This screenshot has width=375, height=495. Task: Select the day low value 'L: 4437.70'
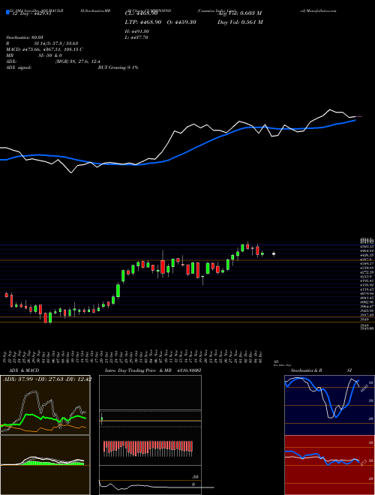(x=136, y=37)
